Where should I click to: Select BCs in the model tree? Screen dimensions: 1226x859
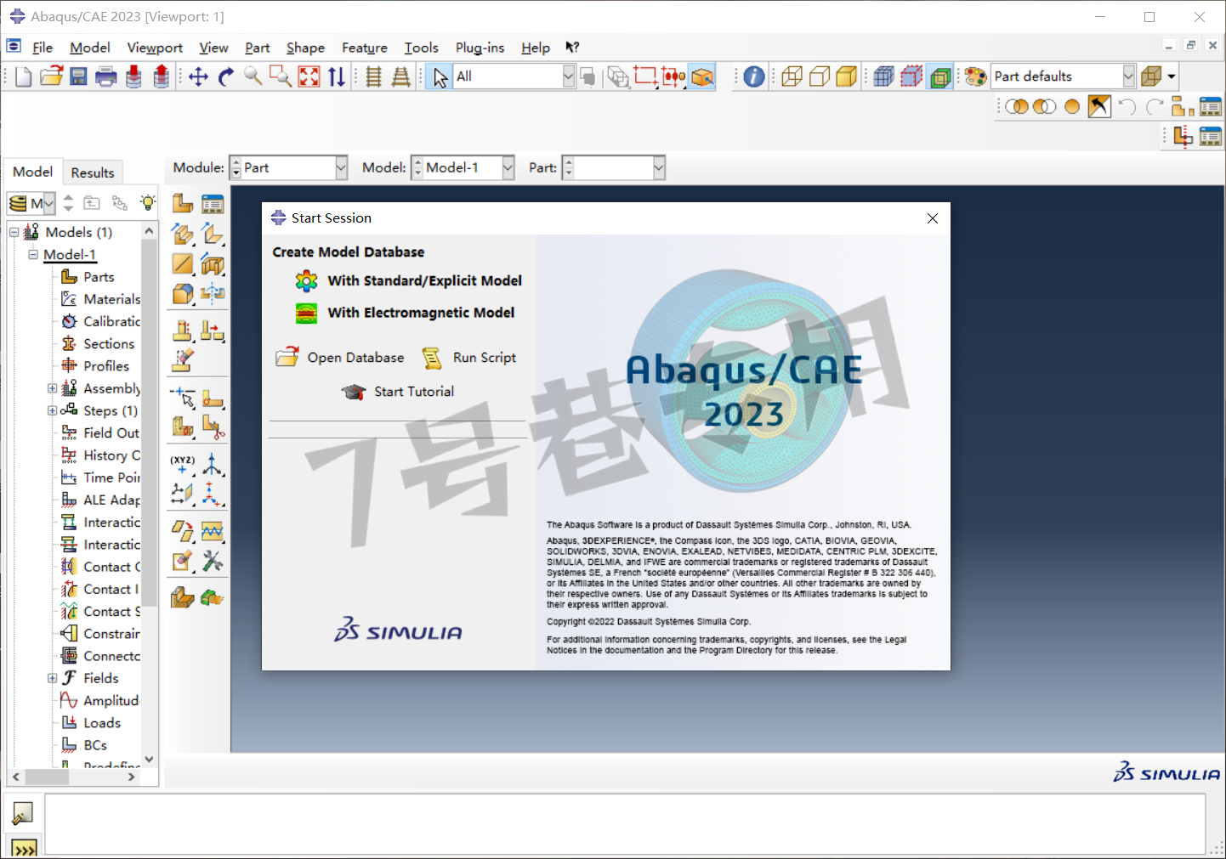pos(95,745)
